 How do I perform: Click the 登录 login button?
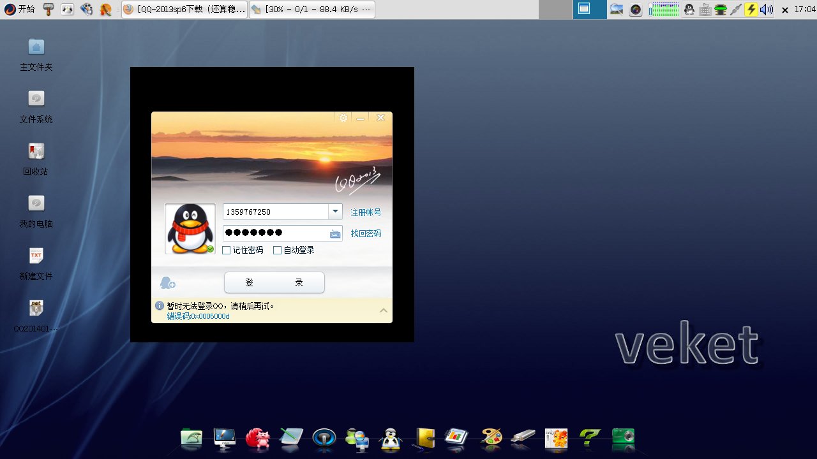tap(274, 282)
